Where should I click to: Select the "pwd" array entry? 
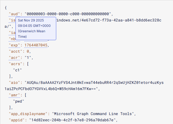18,101
